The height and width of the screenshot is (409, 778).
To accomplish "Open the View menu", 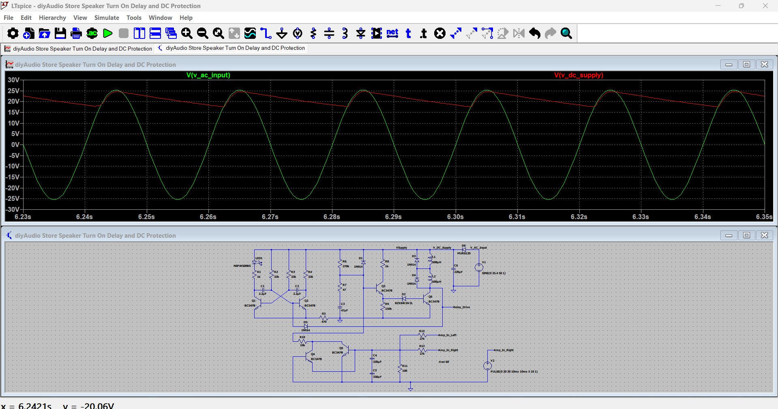I will [80, 18].
